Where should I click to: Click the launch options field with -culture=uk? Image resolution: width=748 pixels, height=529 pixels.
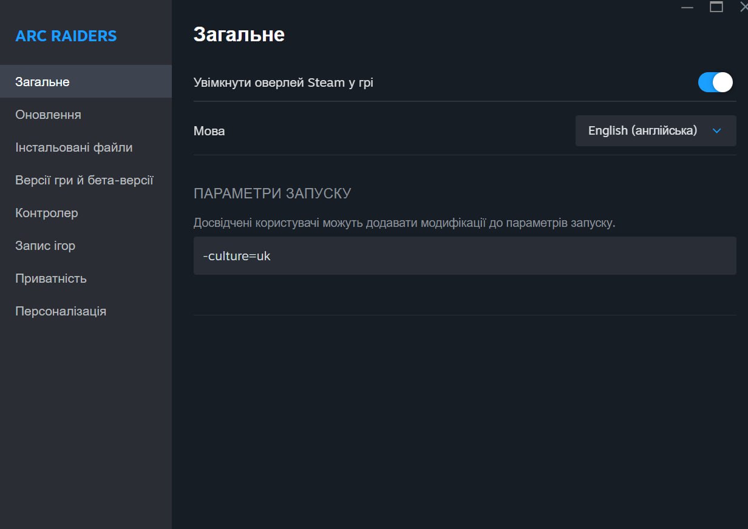click(x=464, y=255)
